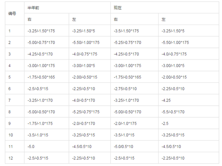The image size is (222, 166).
Task: Click the -5.0 cell in row 11
Action: 47,146
